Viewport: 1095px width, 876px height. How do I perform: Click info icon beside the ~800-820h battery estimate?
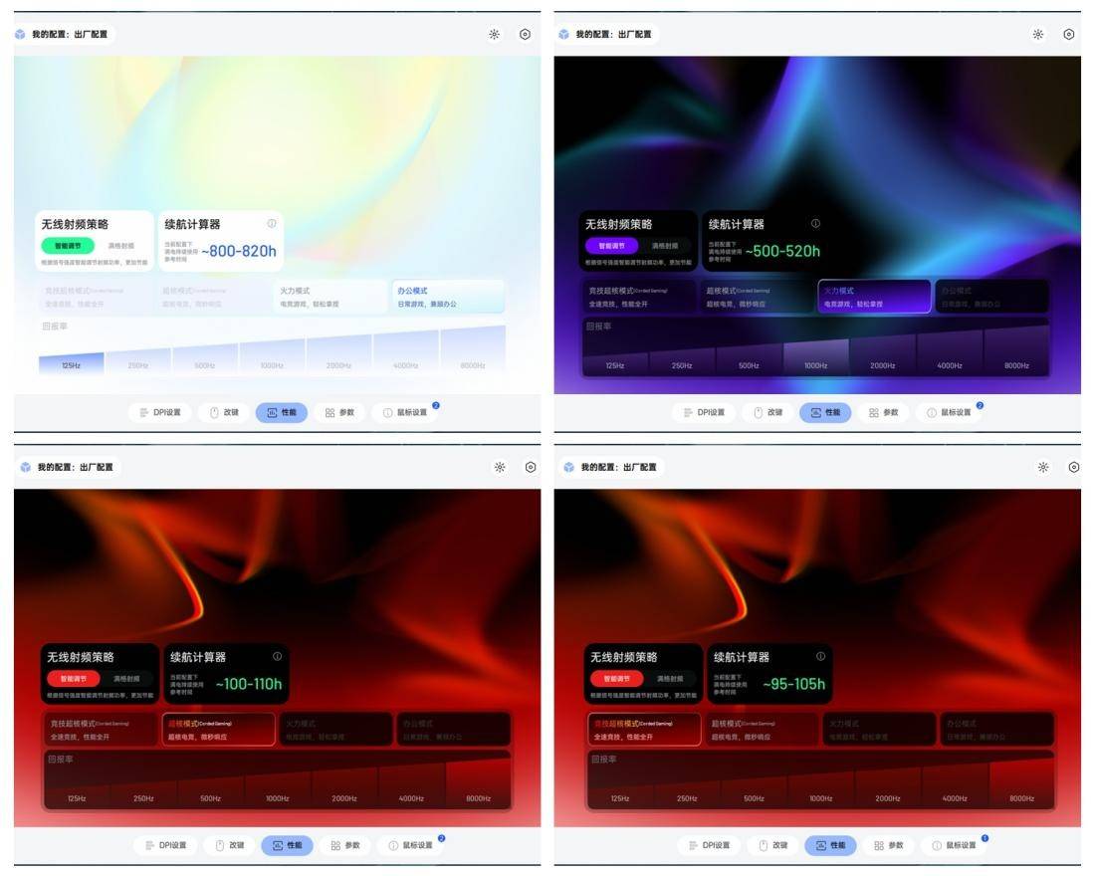[x=272, y=224]
